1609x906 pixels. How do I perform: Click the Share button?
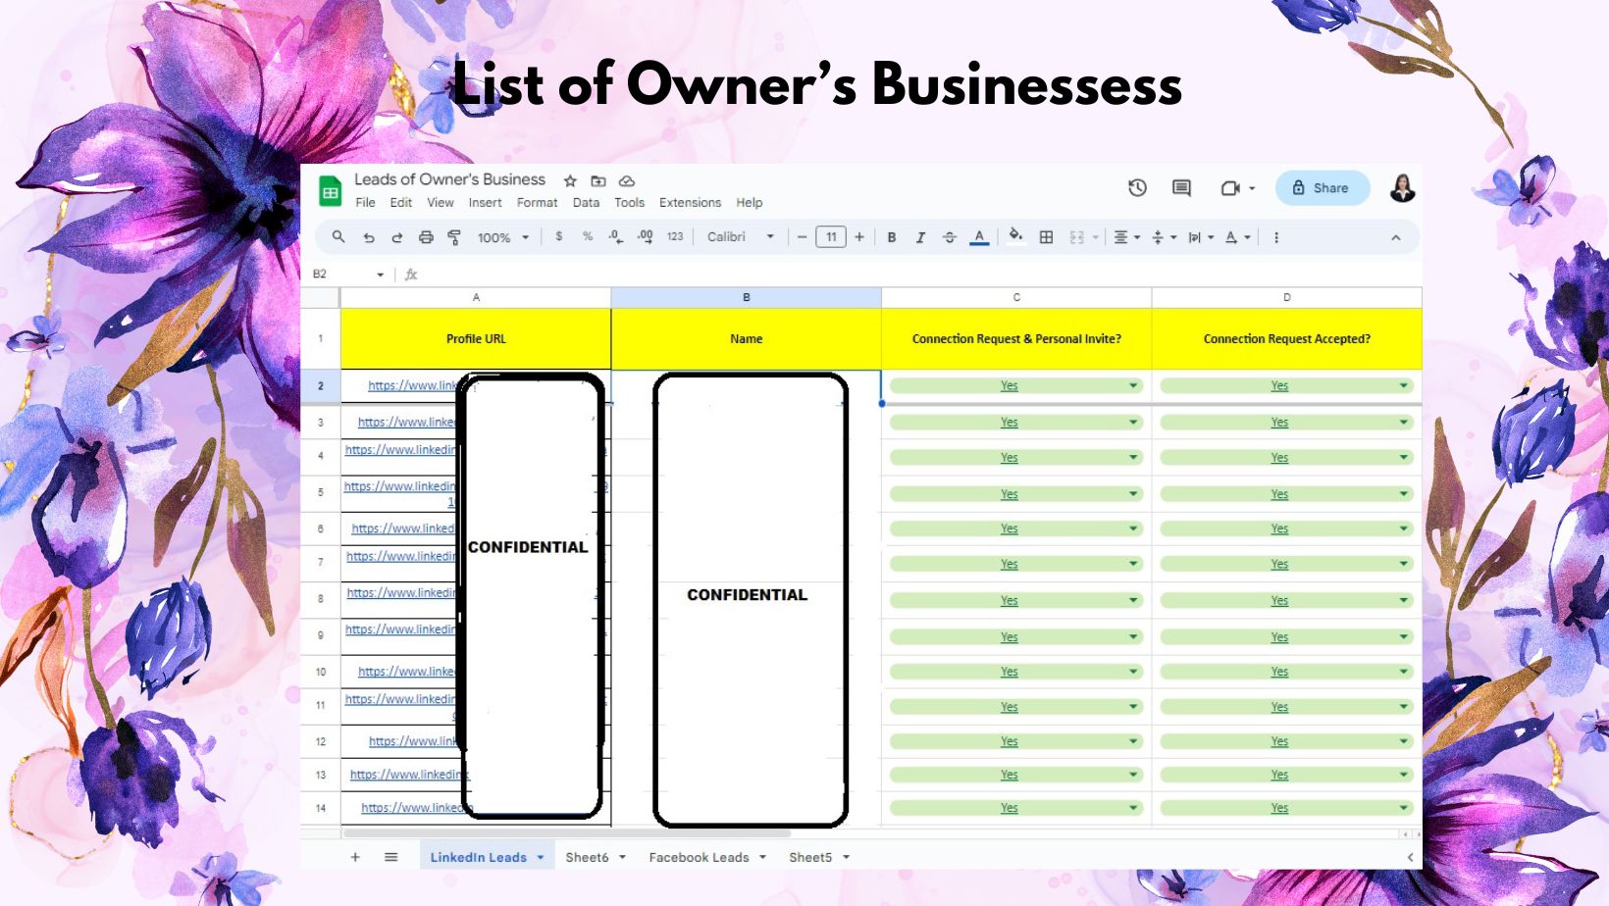[x=1323, y=187]
